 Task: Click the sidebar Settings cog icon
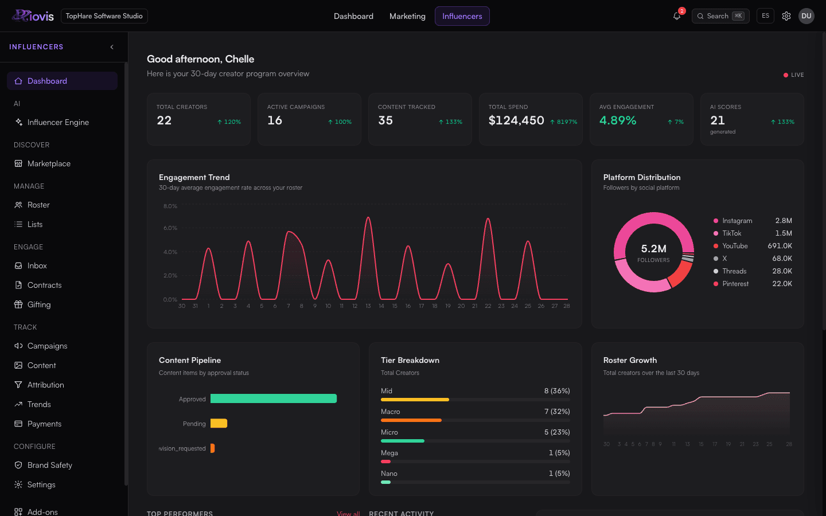click(x=18, y=484)
